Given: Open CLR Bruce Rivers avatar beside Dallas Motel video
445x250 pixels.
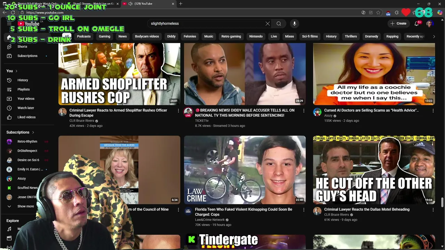Looking at the screenshot, I should pos(317,211).
